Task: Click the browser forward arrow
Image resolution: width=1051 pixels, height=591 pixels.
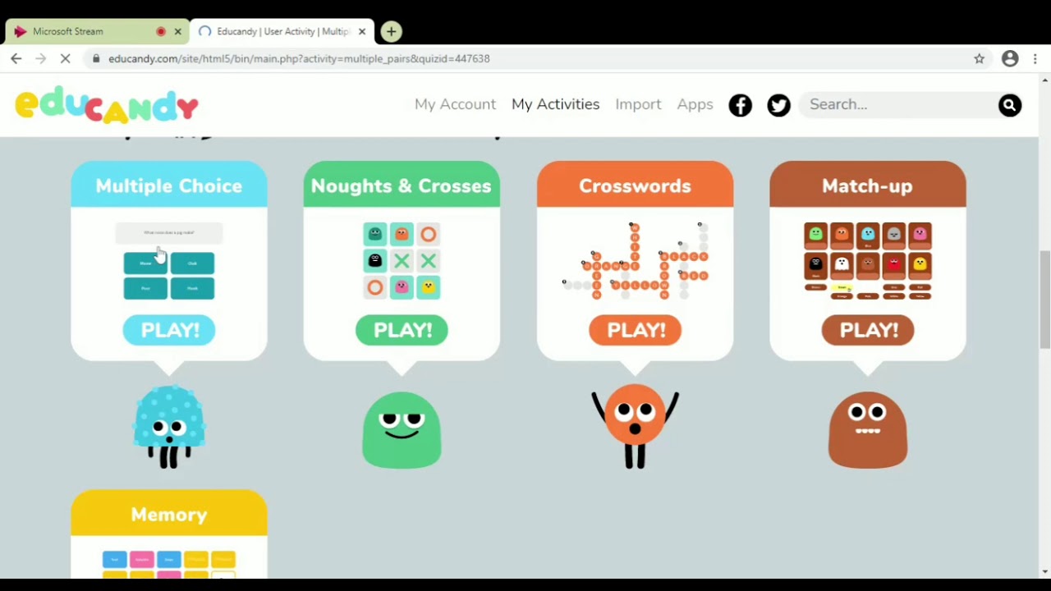Action: (x=41, y=58)
